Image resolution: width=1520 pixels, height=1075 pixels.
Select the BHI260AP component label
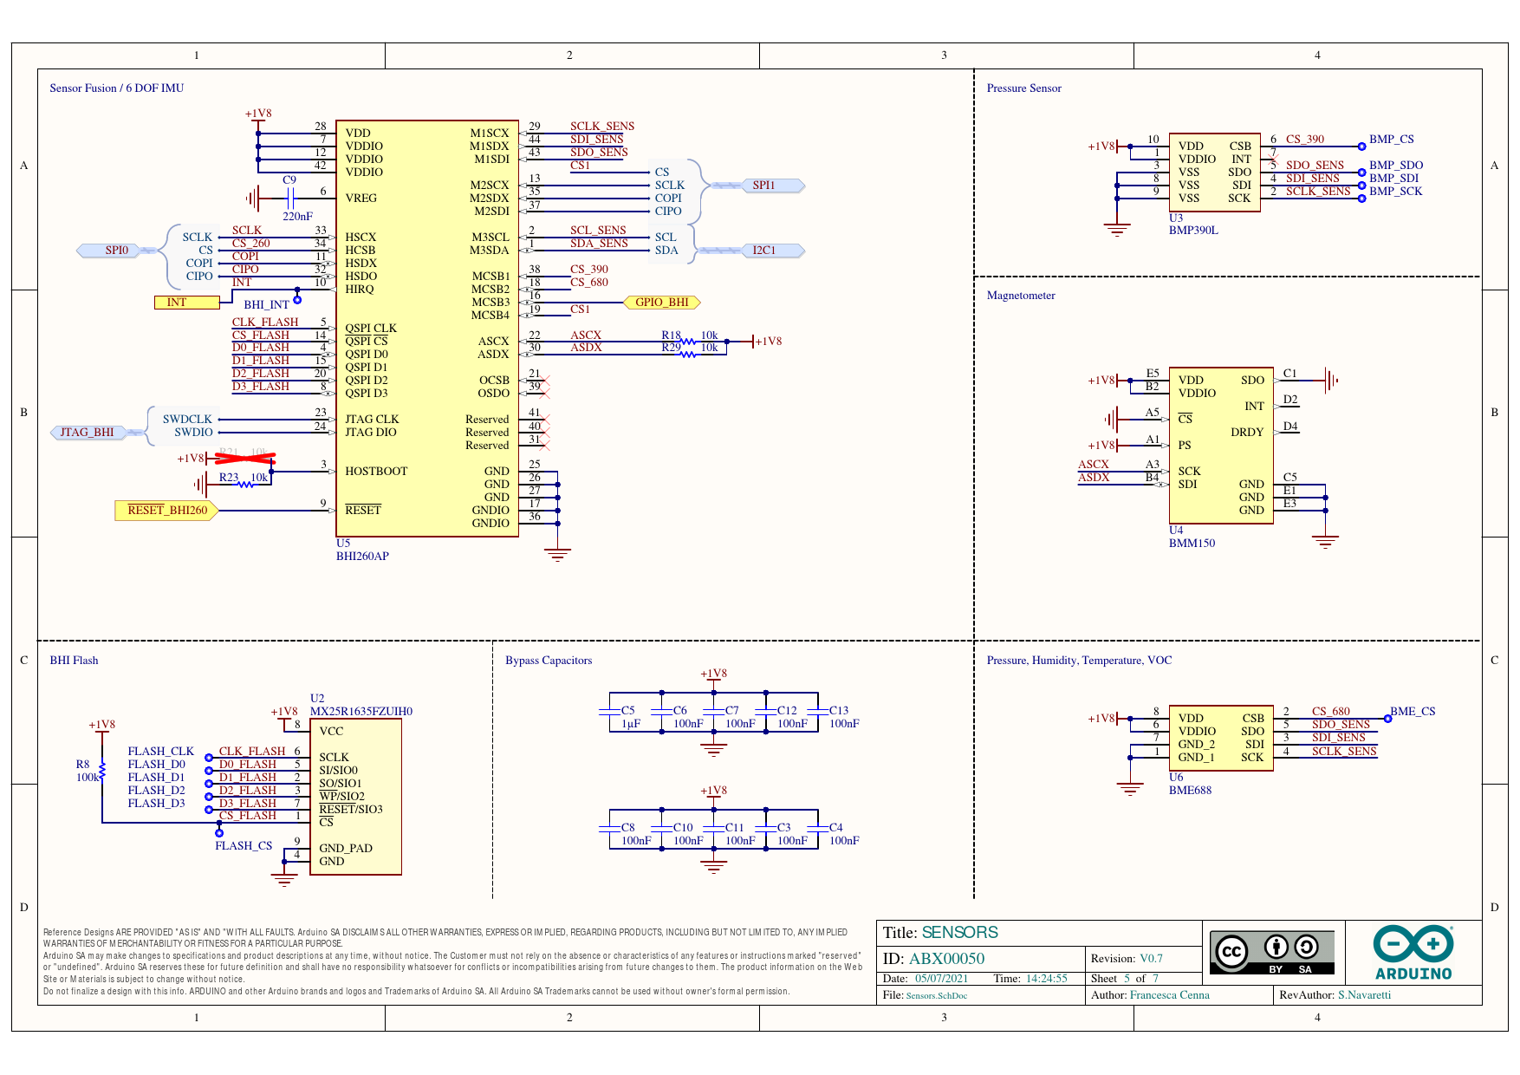click(x=362, y=557)
